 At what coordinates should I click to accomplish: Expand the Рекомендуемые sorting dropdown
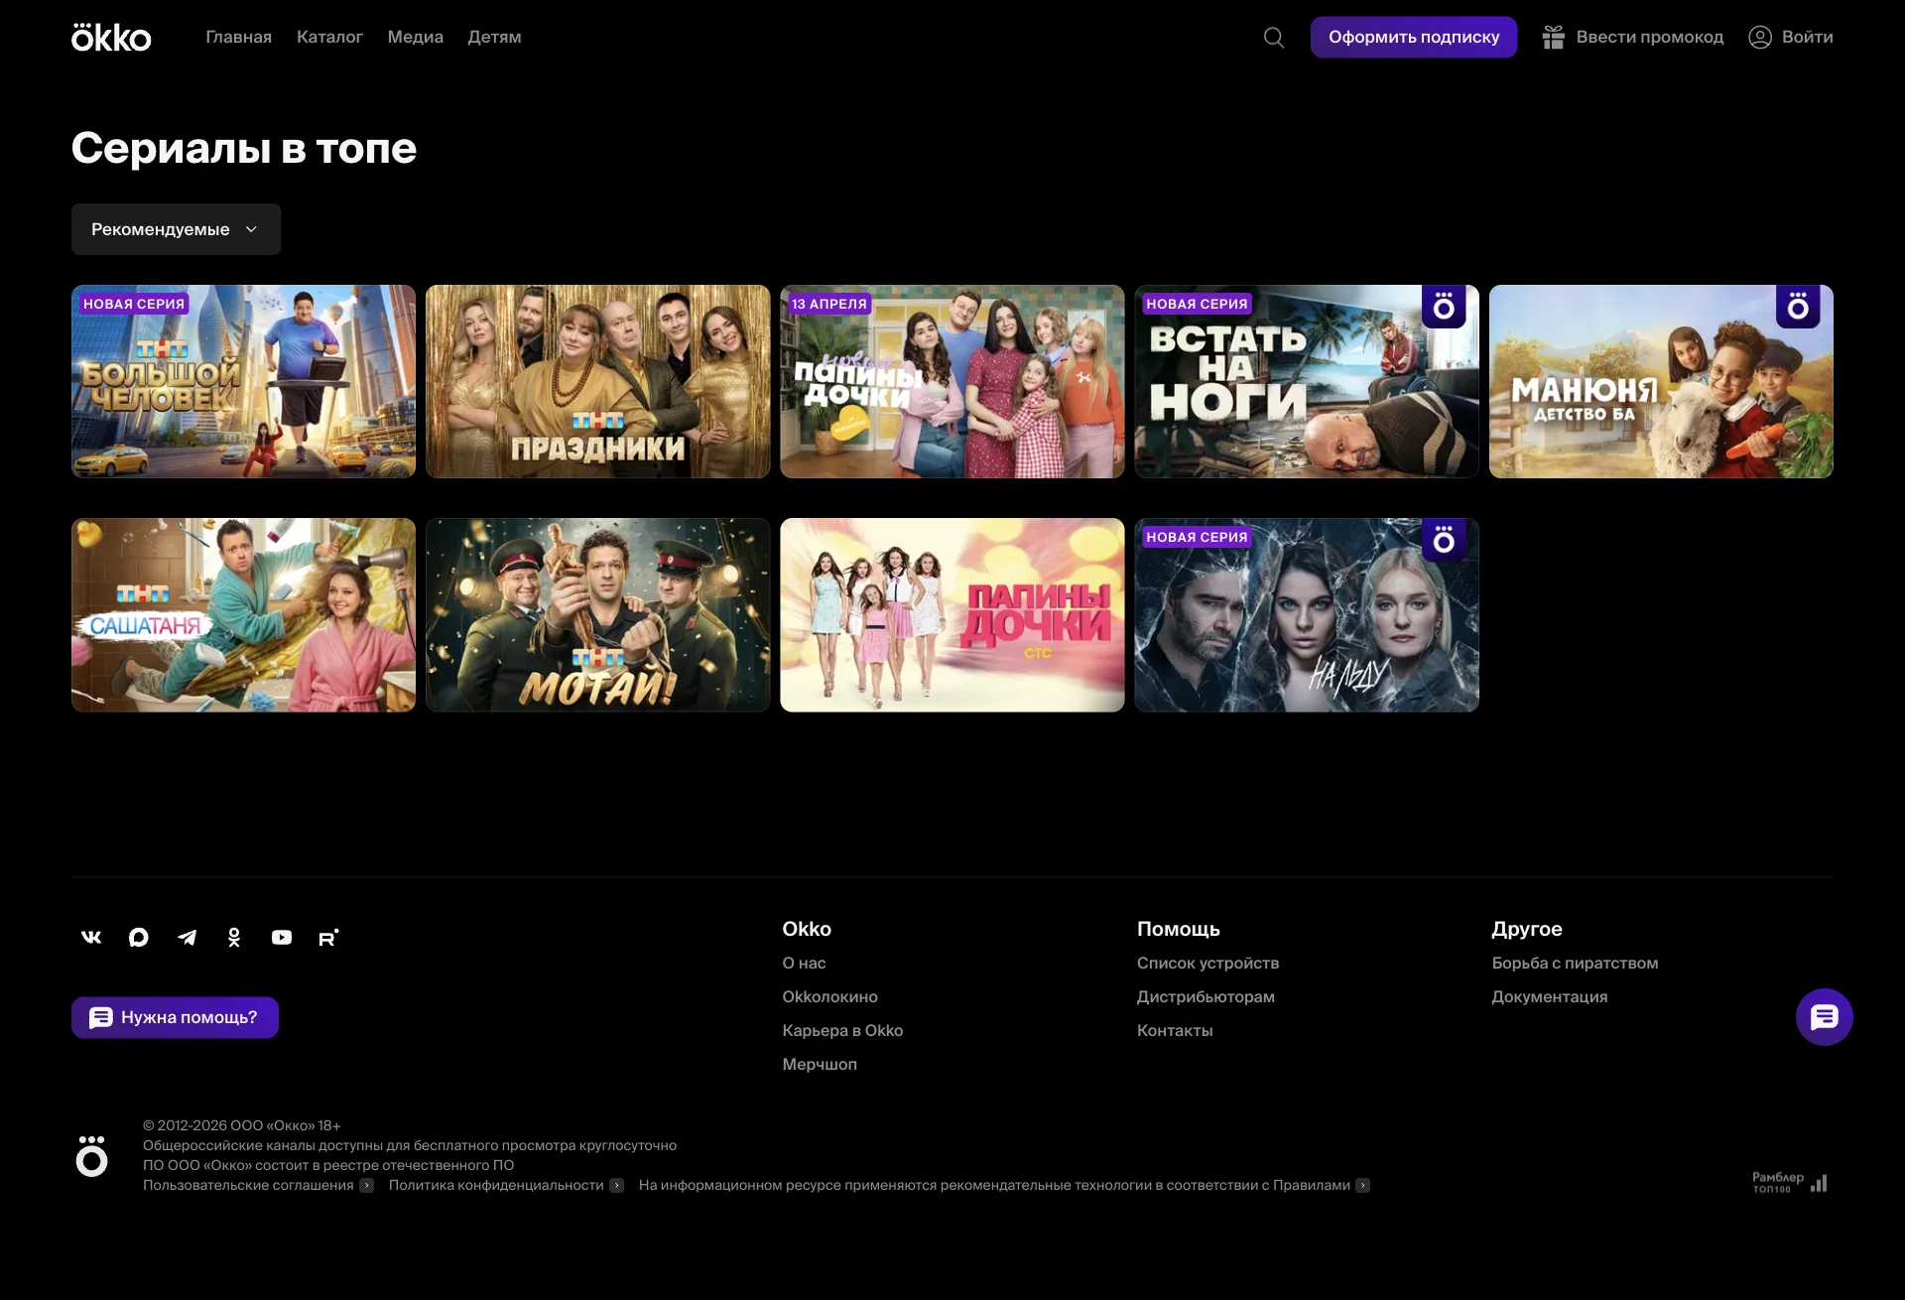pyautogui.click(x=176, y=229)
